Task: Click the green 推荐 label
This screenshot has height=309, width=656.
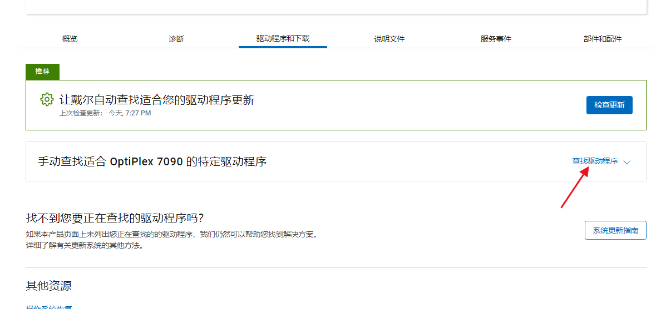Action: click(x=42, y=72)
